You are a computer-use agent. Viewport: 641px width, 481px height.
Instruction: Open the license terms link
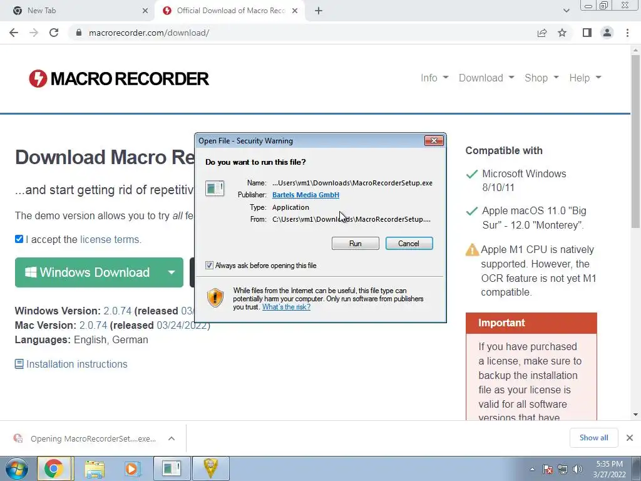[110, 239]
